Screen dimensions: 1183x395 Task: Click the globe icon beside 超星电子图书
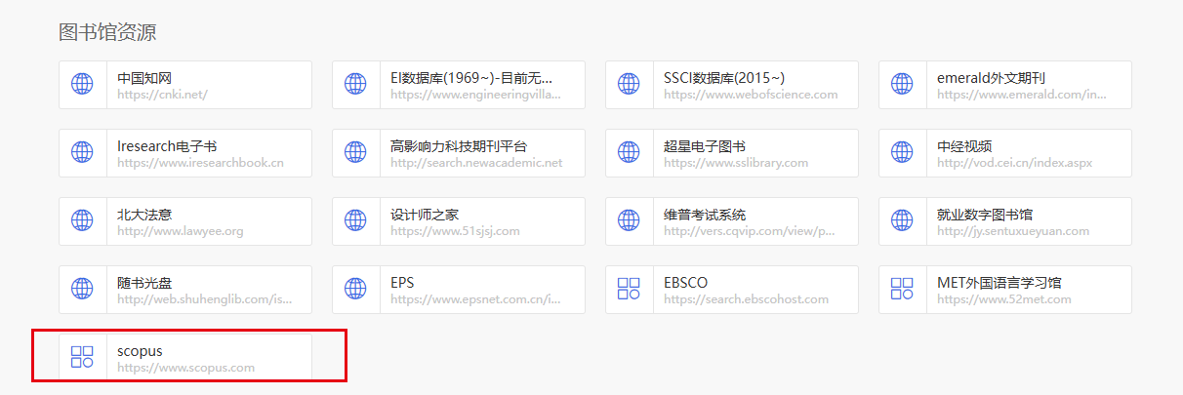(629, 153)
